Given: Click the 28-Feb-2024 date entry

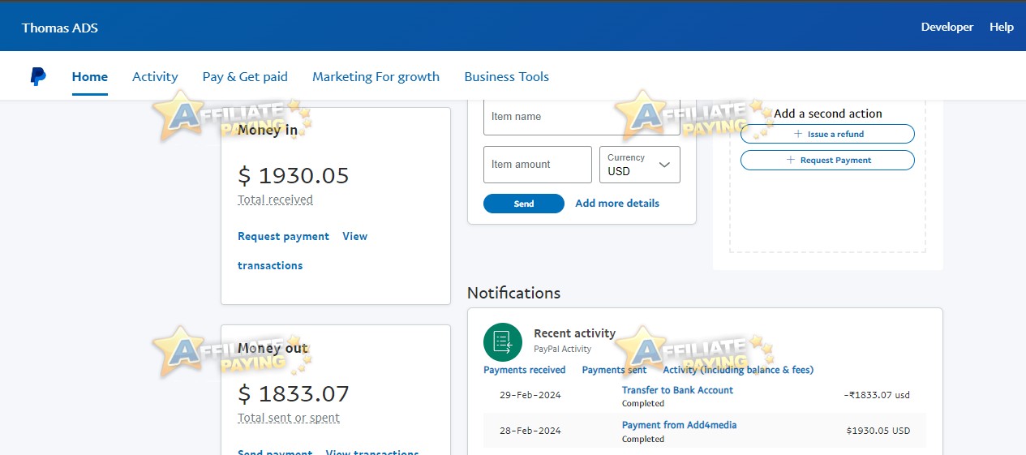Looking at the screenshot, I should pyautogui.click(x=530, y=431).
